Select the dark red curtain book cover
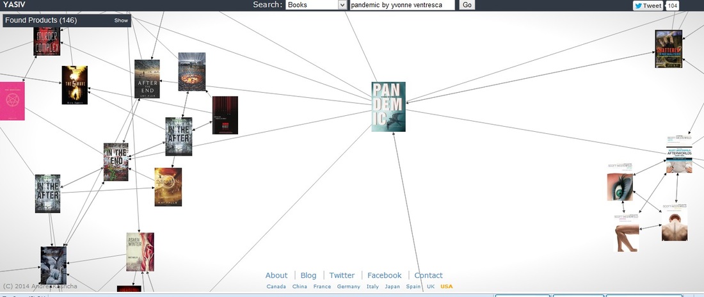 pos(225,115)
